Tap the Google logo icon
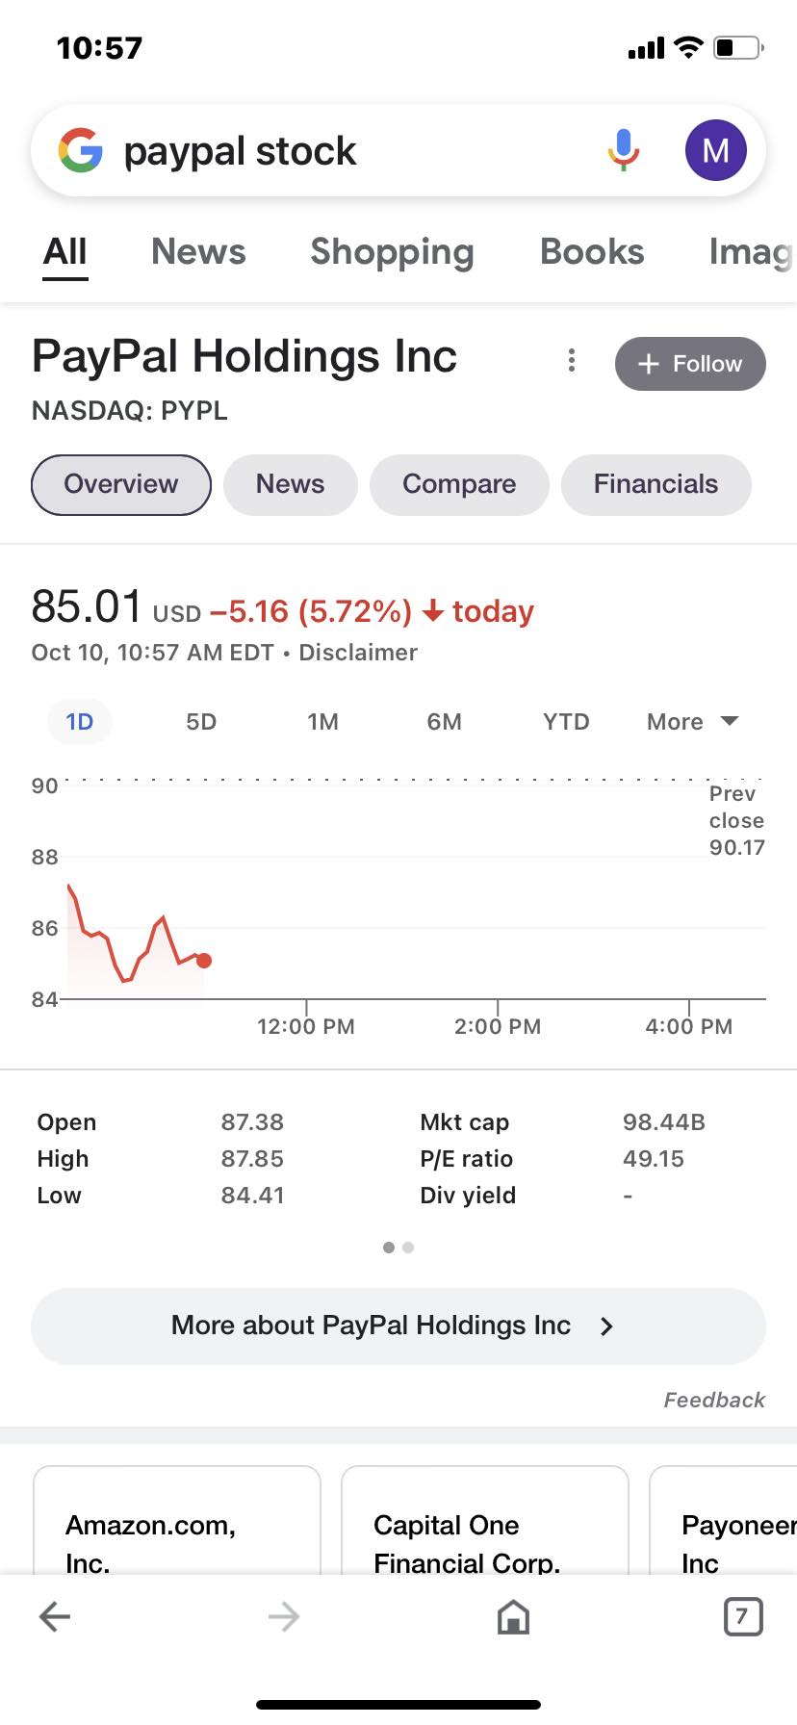Screen dimensions: 797x1725 [81, 150]
